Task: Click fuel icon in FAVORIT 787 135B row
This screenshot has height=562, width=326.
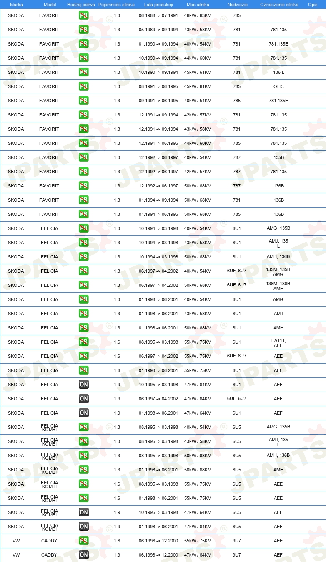Action: [83, 158]
